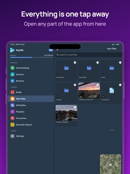
Task: Open more options for Clips folder
Action: 120,62
